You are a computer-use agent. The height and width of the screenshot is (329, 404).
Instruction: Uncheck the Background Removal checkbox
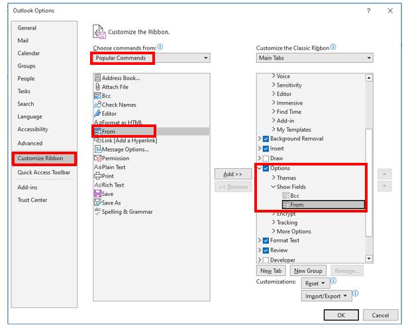pos(266,139)
